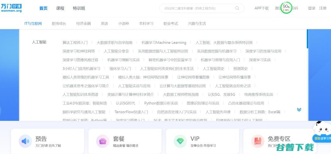The image size is (331, 154).
Task: Select the 本科学习 category
Action: click(146, 23)
